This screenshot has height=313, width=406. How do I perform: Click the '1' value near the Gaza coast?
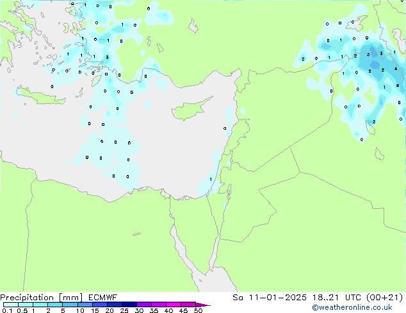coord(211,179)
